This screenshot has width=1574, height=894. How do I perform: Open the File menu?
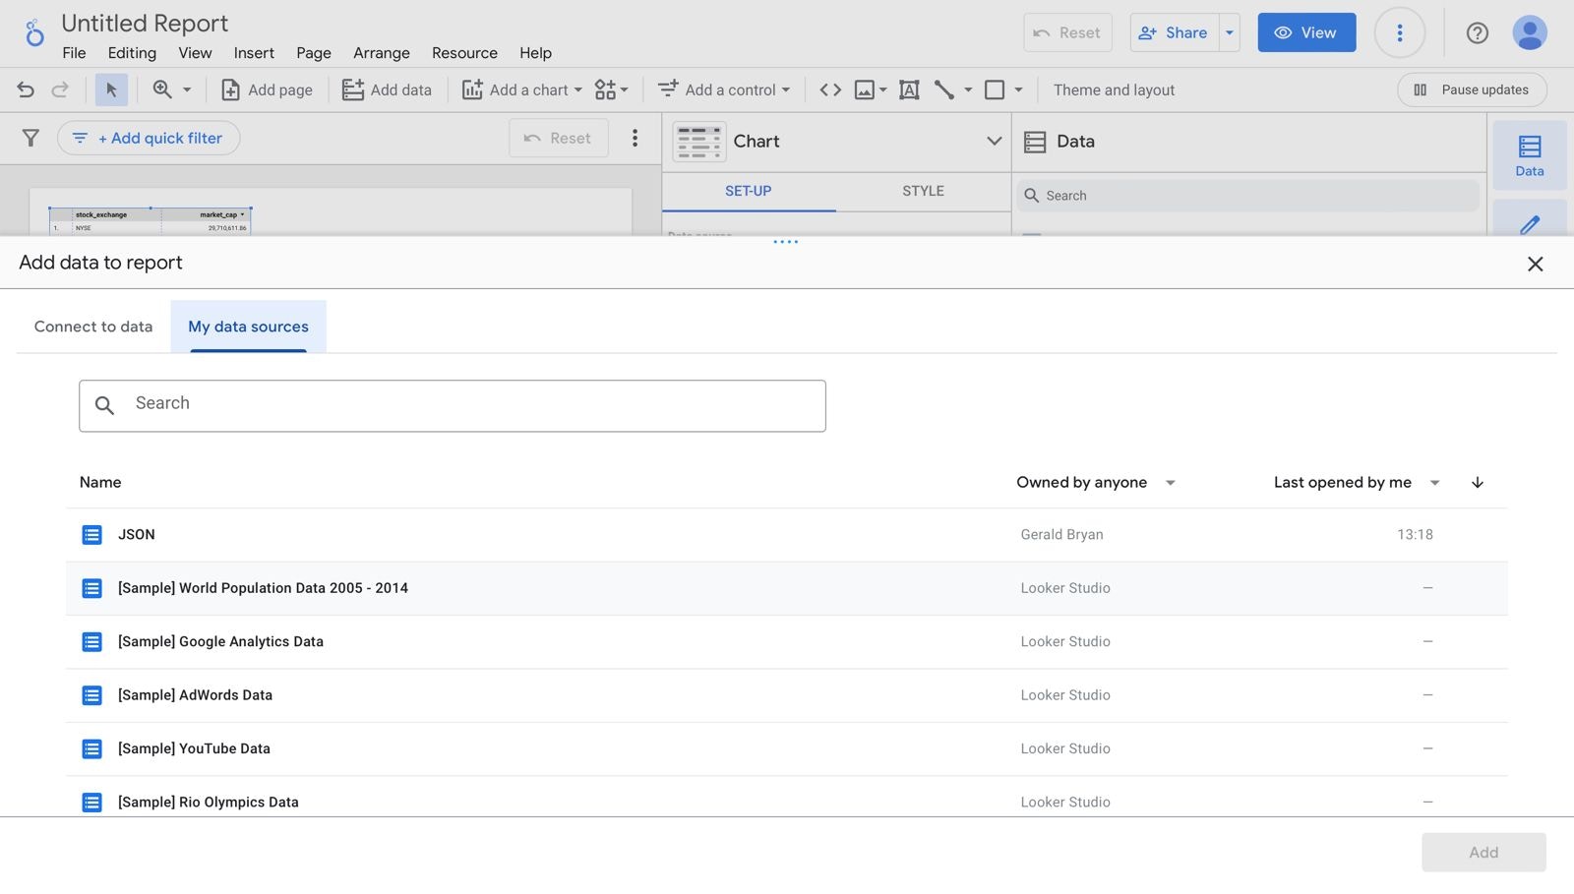coord(74,53)
